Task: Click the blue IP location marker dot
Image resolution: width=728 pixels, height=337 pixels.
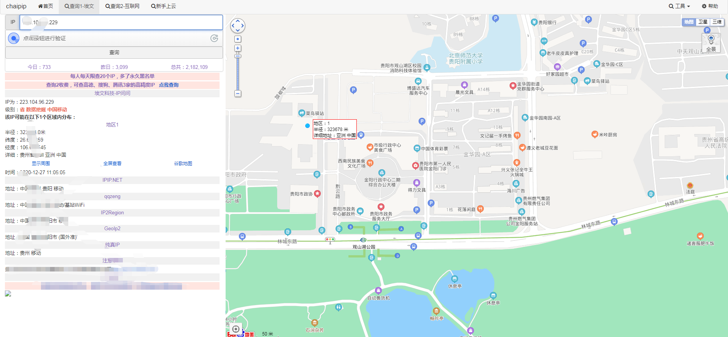Action: 308,126
